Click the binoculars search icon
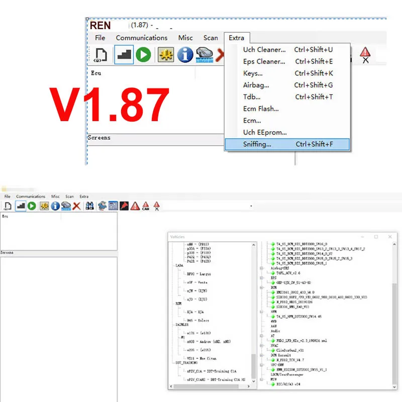The height and width of the screenshot is (402, 402). point(89,206)
